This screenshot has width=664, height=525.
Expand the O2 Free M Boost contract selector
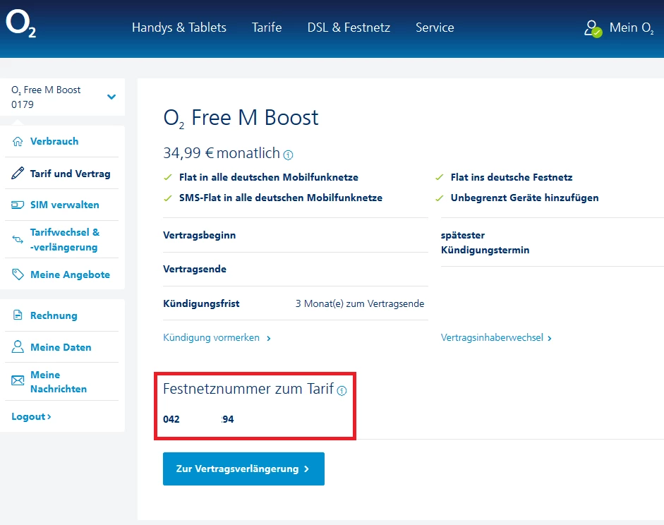tap(111, 97)
